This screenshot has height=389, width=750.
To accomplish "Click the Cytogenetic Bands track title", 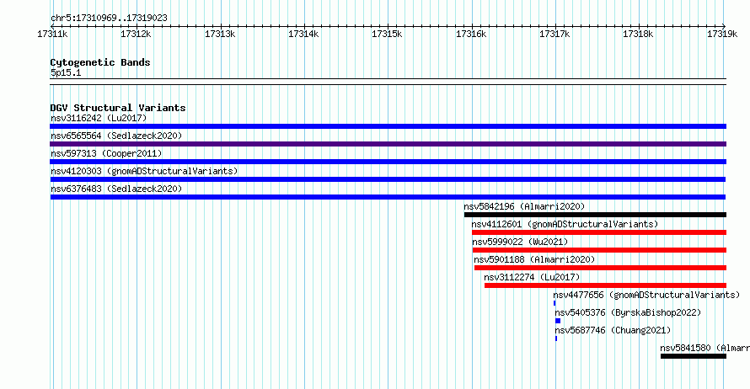I will pyautogui.click(x=100, y=62).
